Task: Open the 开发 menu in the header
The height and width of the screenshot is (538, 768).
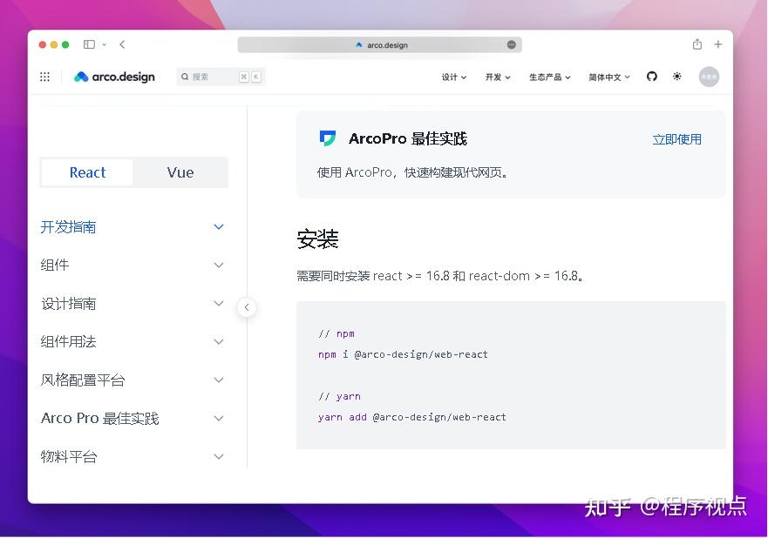Action: click(496, 77)
